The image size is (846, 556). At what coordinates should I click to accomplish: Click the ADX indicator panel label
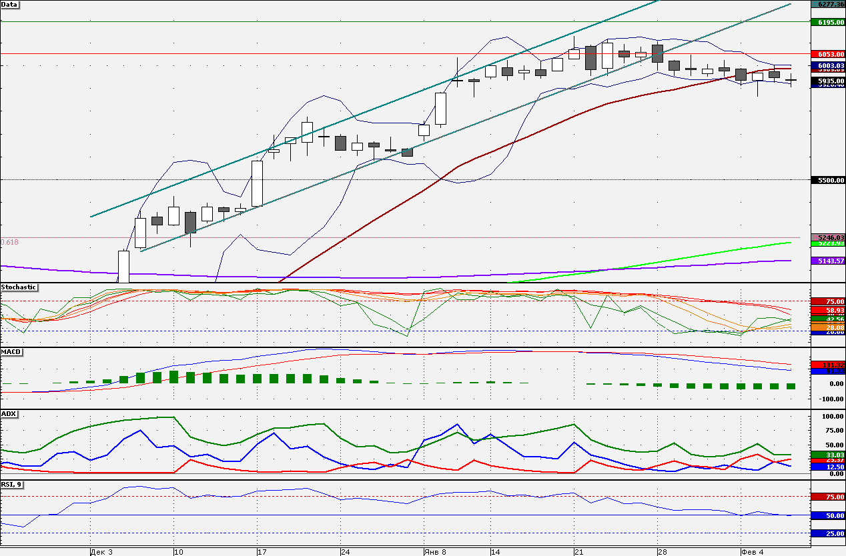click(9, 414)
